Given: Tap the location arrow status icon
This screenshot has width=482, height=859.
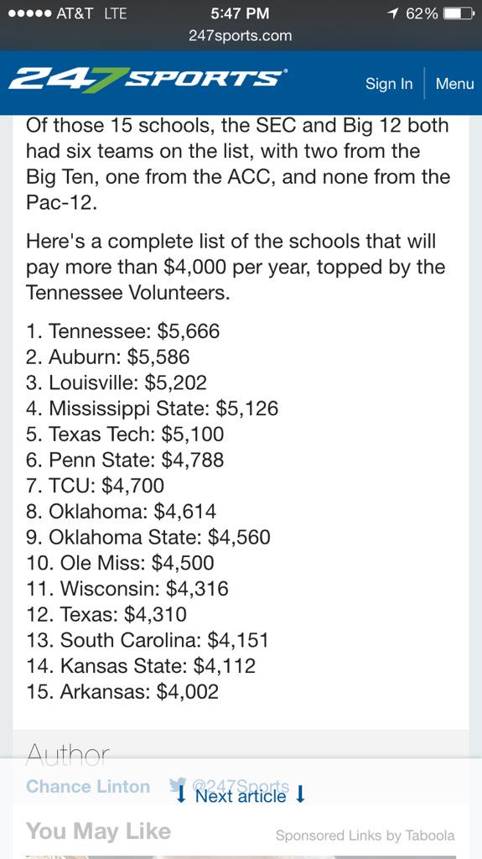Looking at the screenshot, I should (392, 13).
